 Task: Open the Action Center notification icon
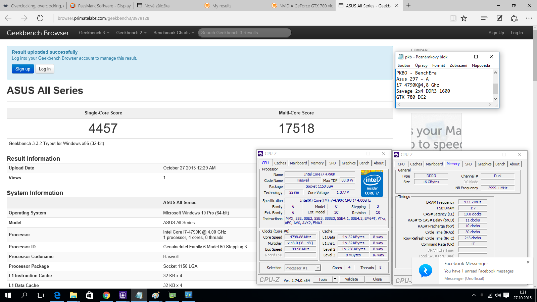[x=506, y=295]
